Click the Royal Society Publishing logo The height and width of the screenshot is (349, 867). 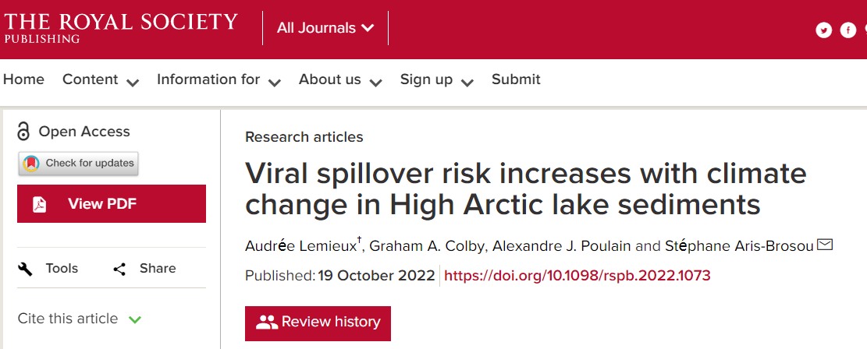120,27
